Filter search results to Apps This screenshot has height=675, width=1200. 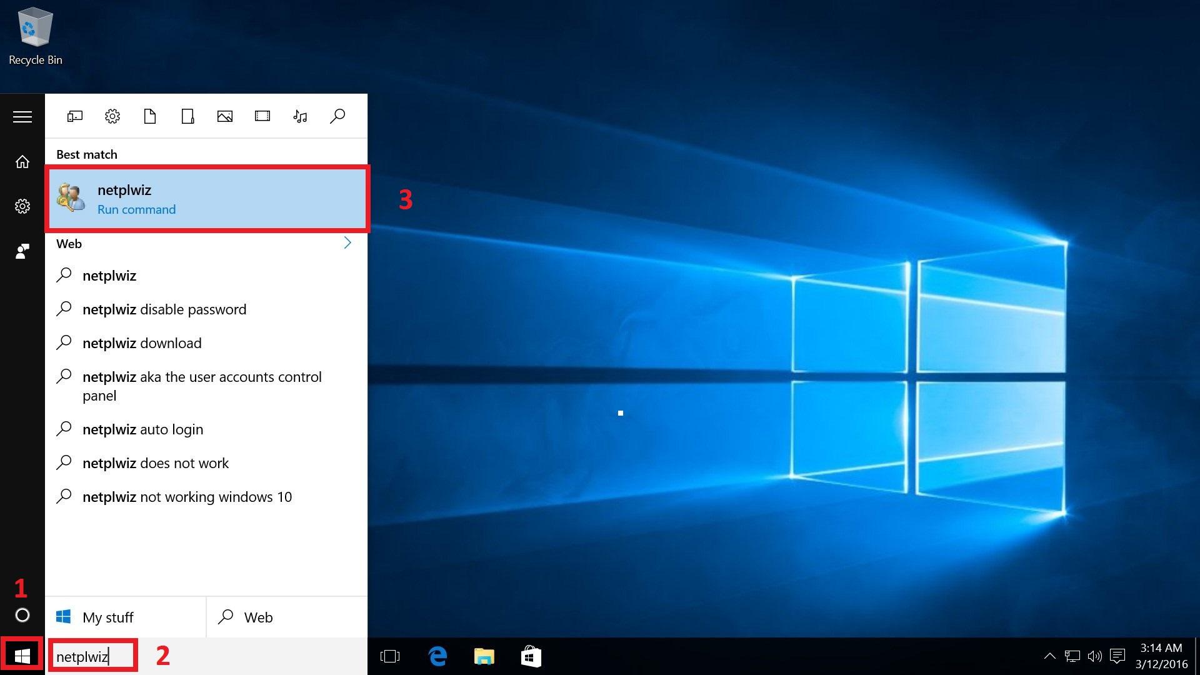tap(74, 116)
